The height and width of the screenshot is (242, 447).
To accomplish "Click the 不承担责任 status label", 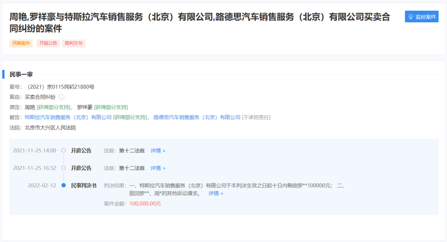I will pyautogui.click(x=256, y=117).
